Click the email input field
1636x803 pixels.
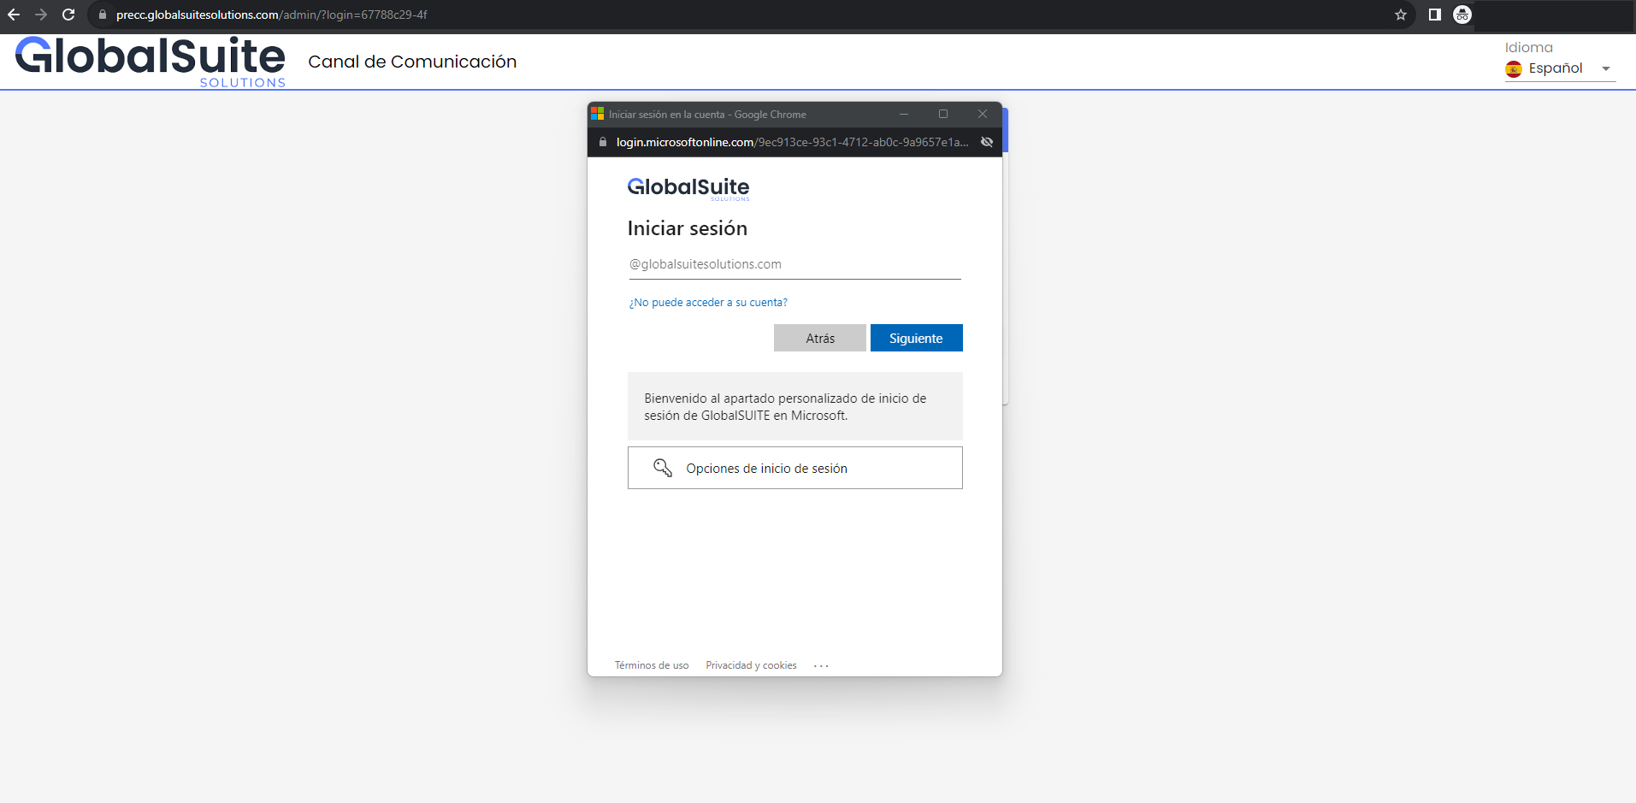tap(794, 264)
